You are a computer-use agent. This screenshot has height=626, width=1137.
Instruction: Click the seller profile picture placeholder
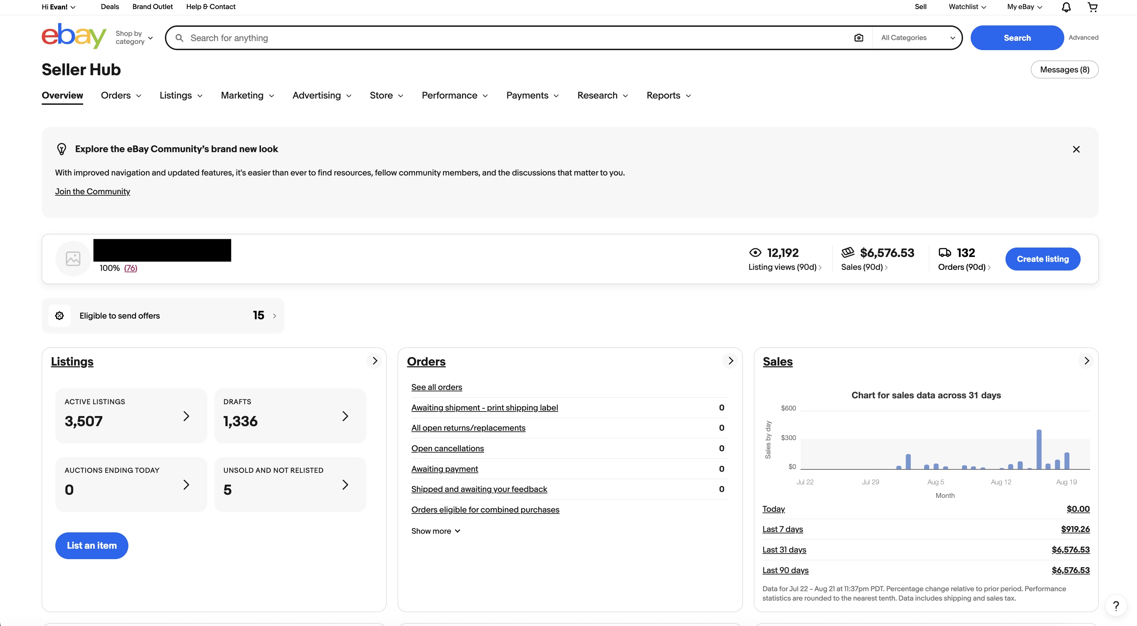[73, 259]
